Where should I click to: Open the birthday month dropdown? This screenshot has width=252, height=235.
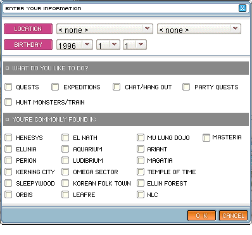[x=108, y=45]
